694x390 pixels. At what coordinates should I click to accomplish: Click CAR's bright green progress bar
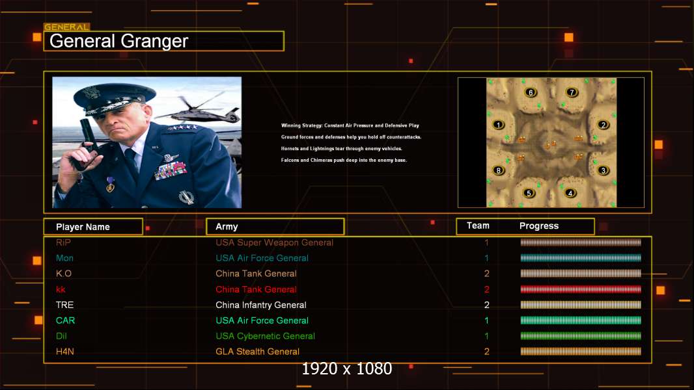point(581,320)
